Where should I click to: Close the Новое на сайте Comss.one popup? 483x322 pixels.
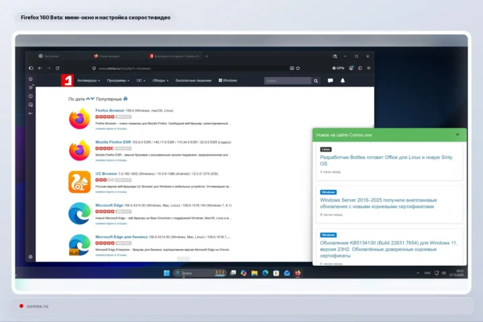[x=458, y=135]
